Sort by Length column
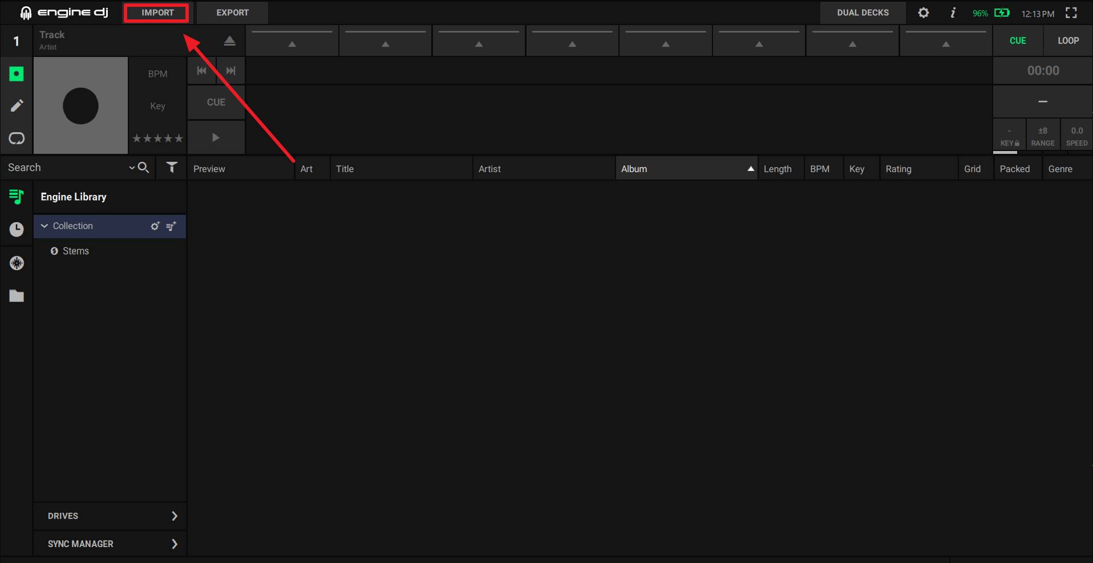Viewport: 1093px width, 563px height. [780, 169]
